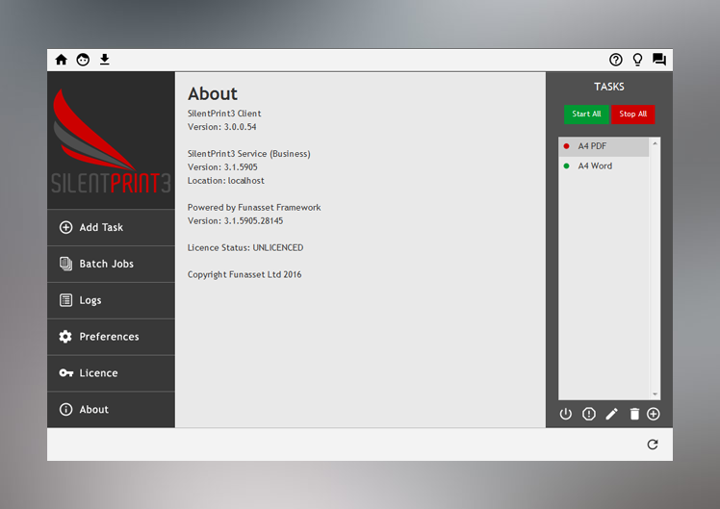The height and width of the screenshot is (509, 720).
Task: Click the 'Version: 3.0.0.54' text
Action: [x=221, y=127]
